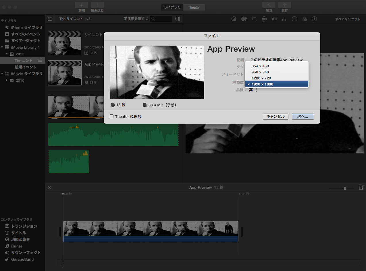
Task: Open the speed speedometer icon
Action: pos(294,19)
